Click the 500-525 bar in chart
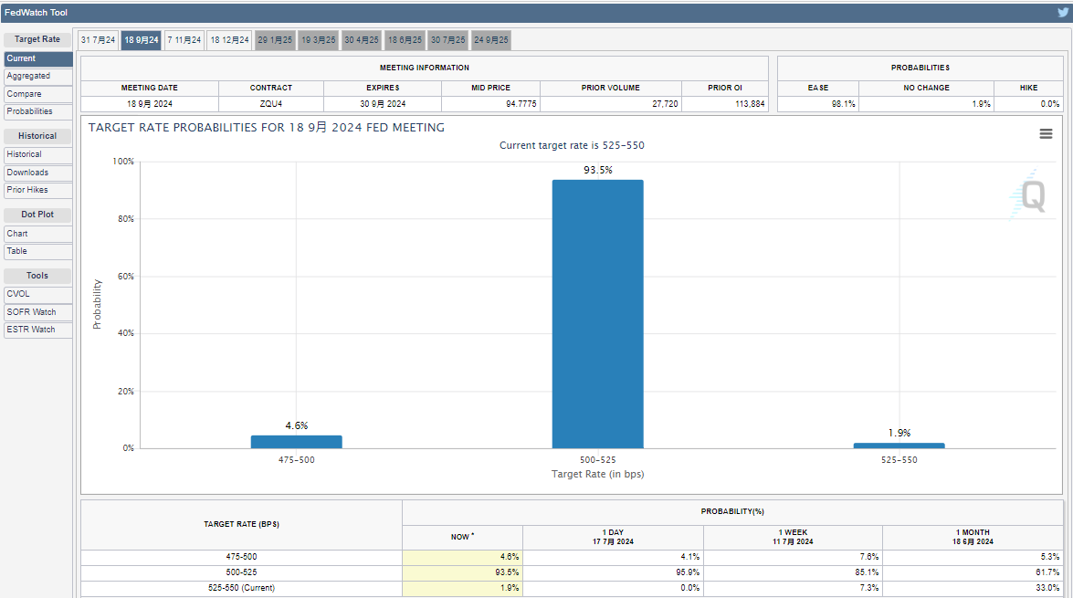Screen dimensions: 1073x598 (597, 314)
